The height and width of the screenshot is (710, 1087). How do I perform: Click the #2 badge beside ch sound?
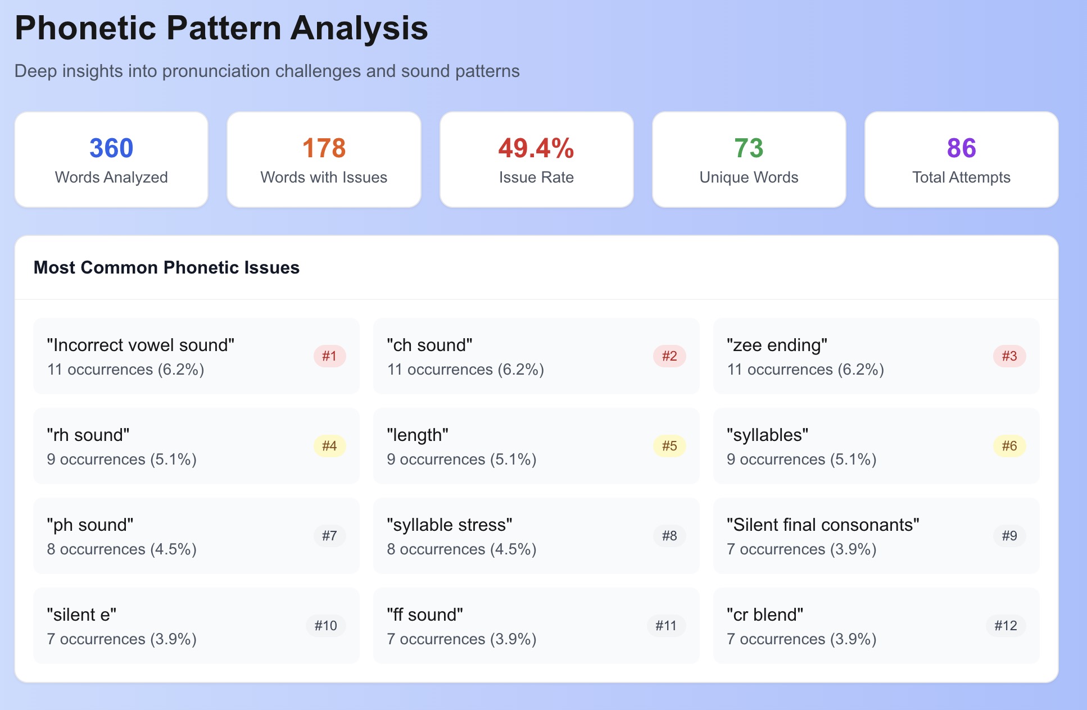669,356
